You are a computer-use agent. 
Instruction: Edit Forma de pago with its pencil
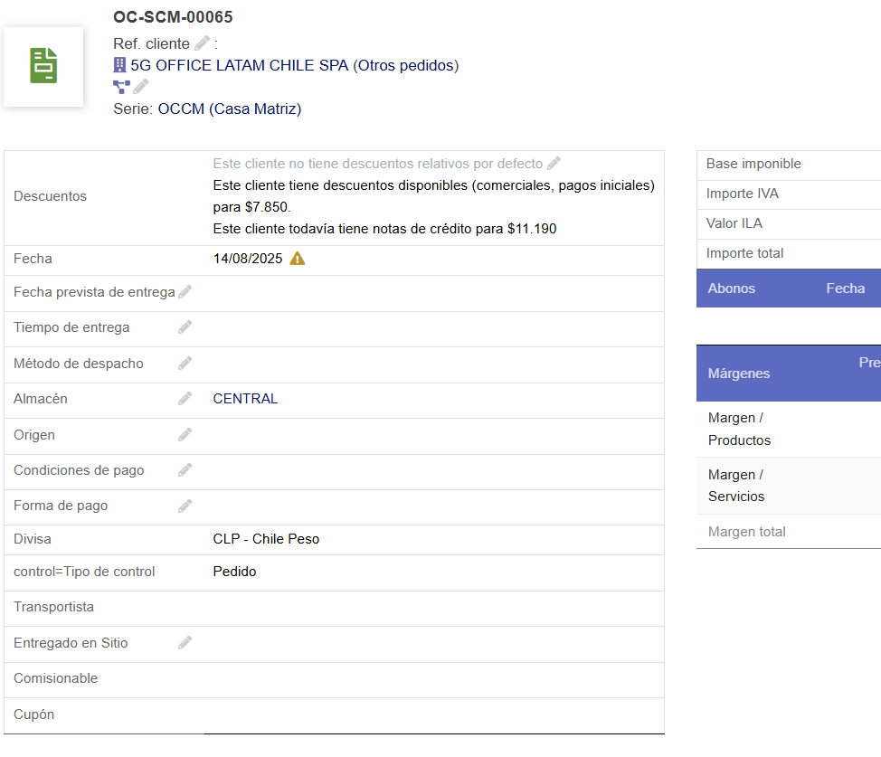[185, 505]
